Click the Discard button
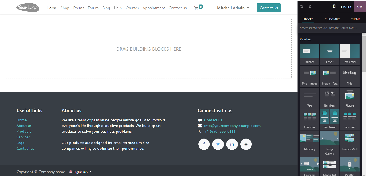This screenshot has width=366, height=176. (x=346, y=6)
